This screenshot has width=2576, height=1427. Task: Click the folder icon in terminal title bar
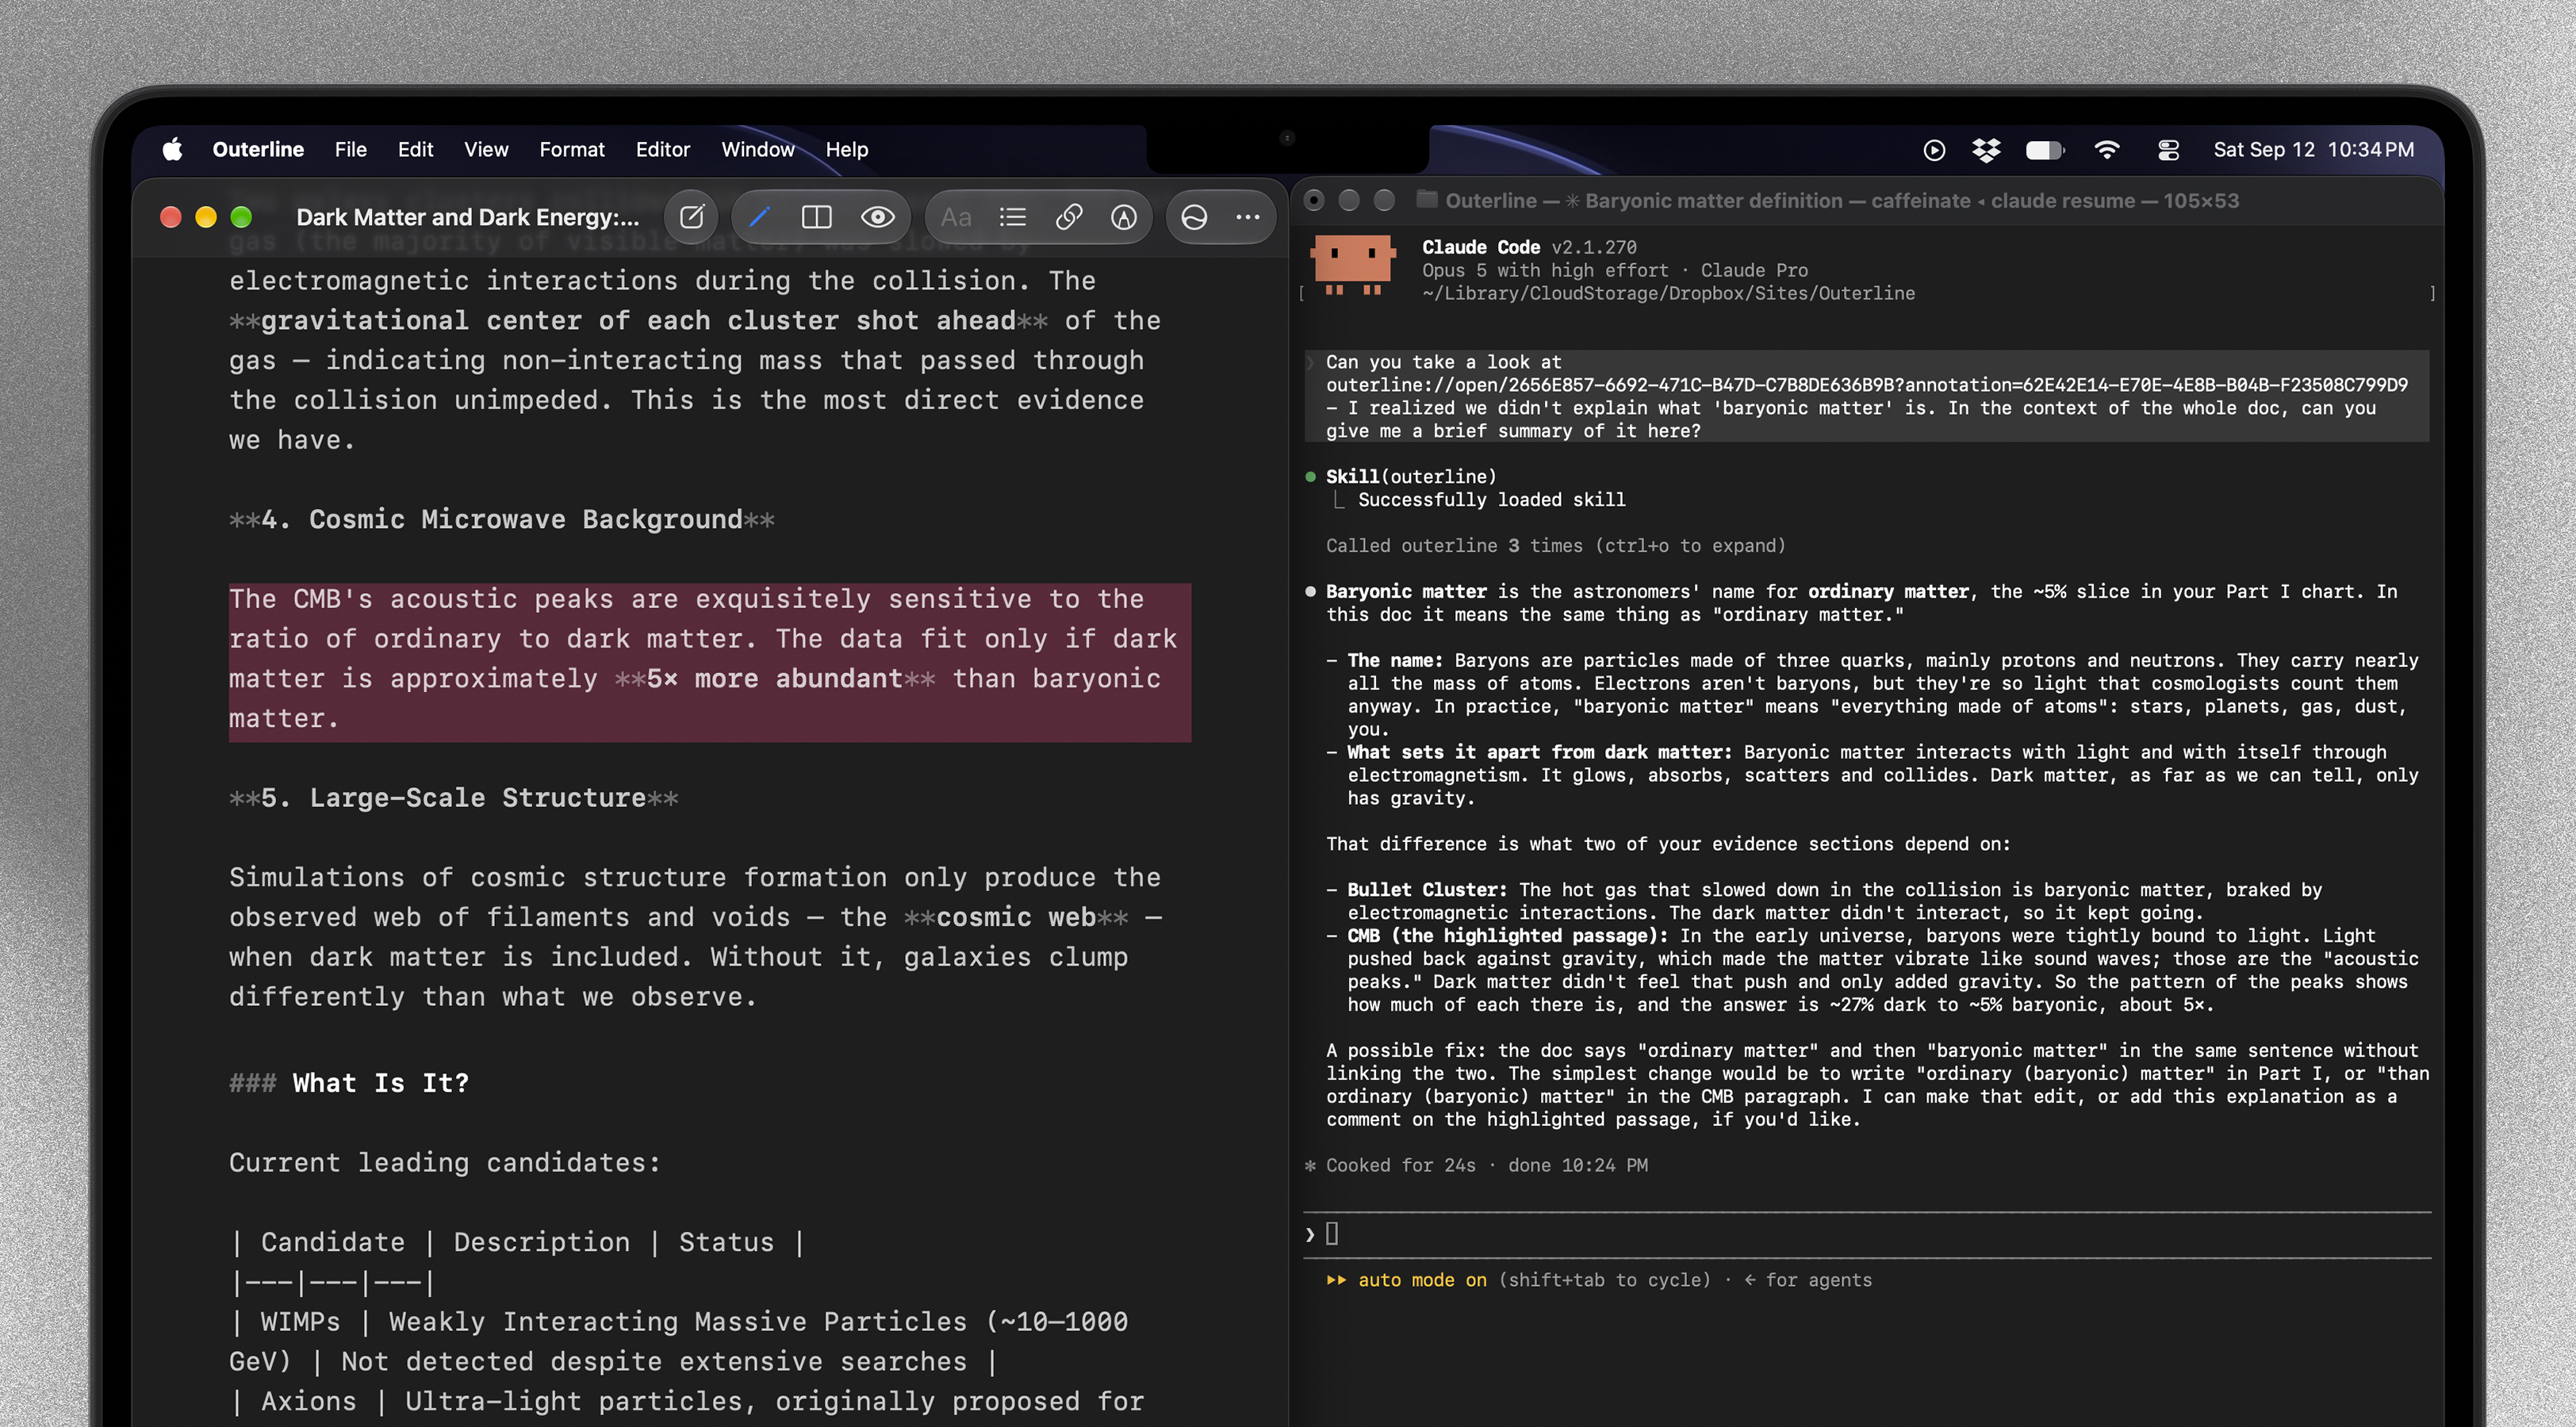coord(1426,200)
